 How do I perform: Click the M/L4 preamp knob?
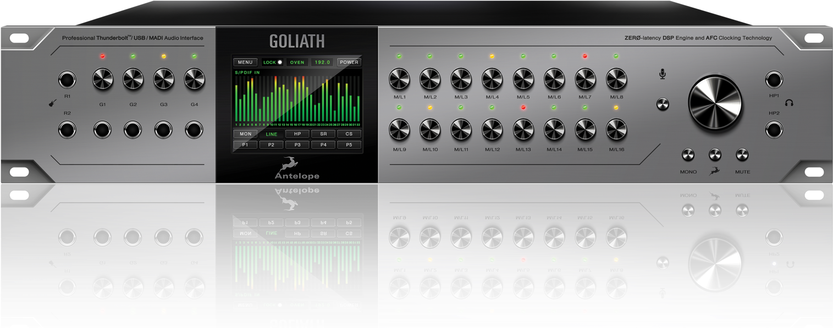[x=492, y=80]
